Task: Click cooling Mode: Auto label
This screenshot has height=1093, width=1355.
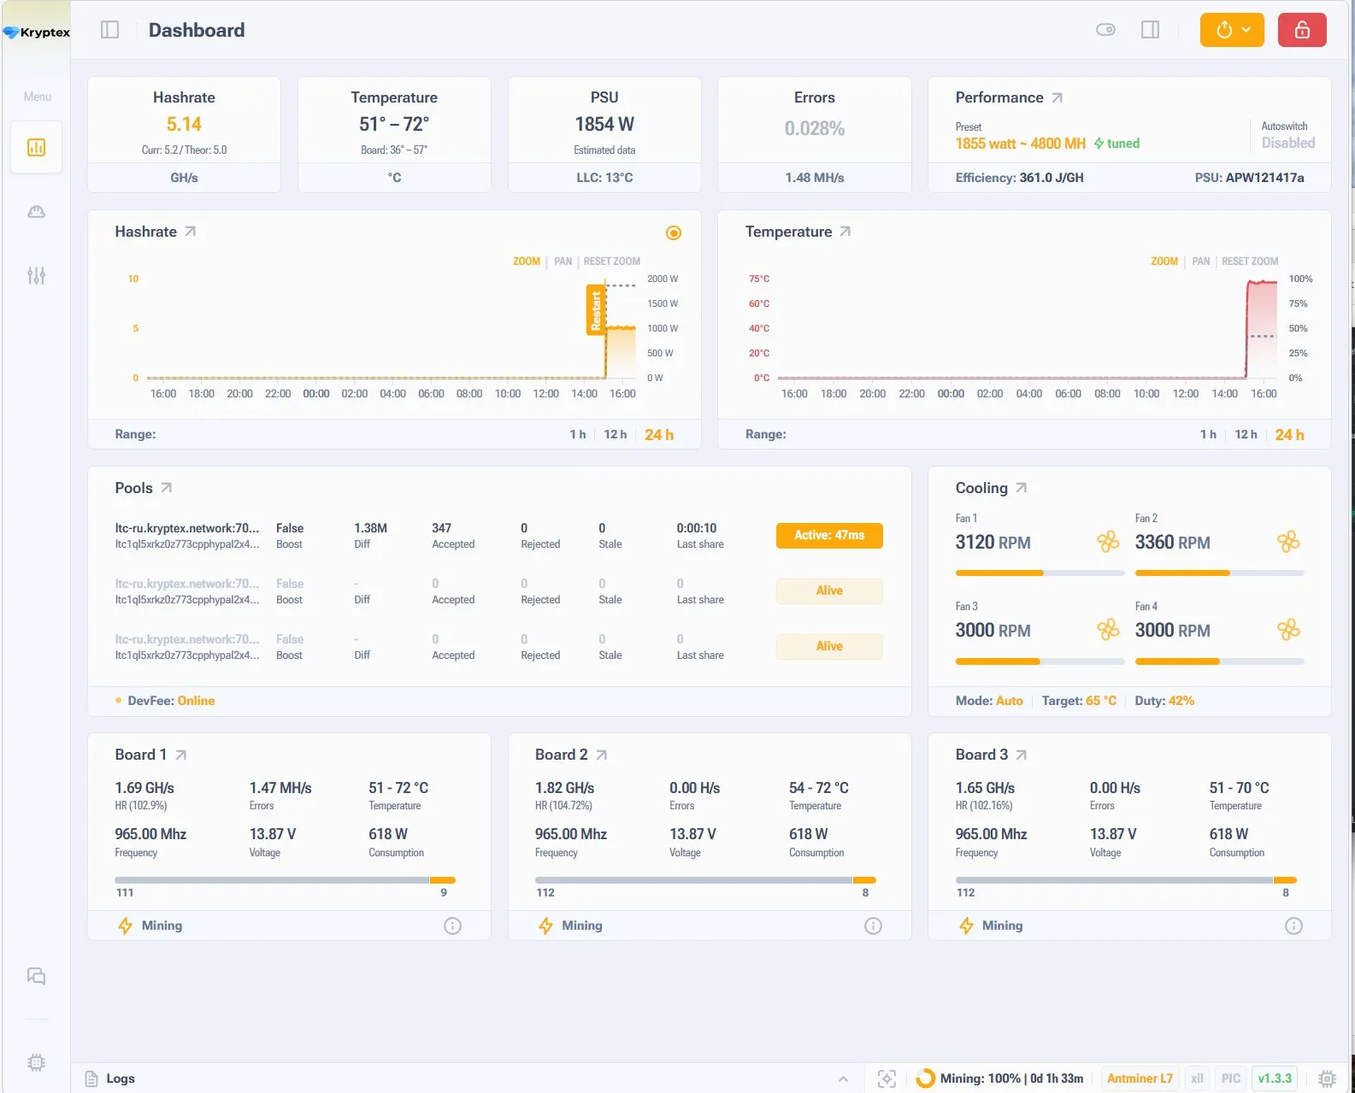Action: 989,701
